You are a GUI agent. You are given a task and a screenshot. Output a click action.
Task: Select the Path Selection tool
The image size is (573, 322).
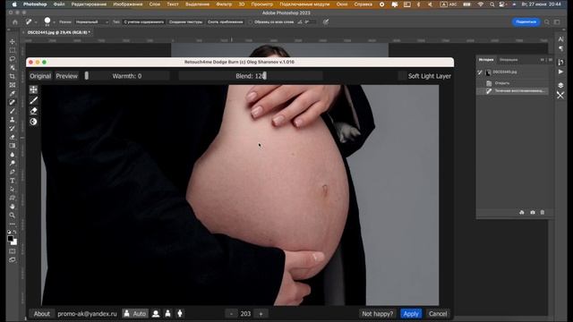[x=13, y=189]
